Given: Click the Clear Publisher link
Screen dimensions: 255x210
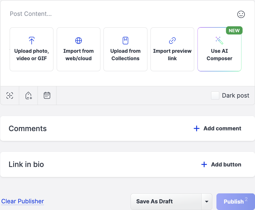Looking at the screenshot, I should (x=22, y=201).
